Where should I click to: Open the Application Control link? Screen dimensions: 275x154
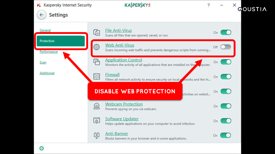[124, 60]
